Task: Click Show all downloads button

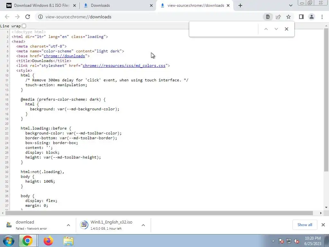Action: 305,225
